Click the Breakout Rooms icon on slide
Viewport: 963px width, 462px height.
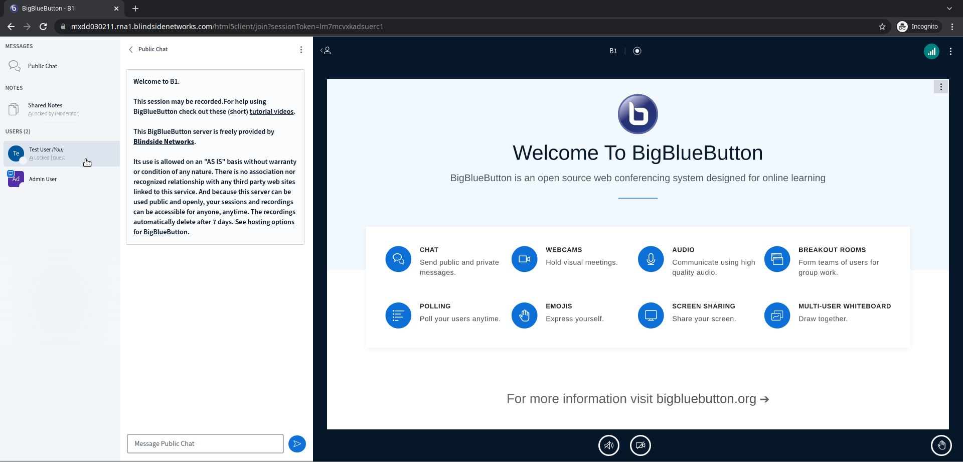pos(777,259)
